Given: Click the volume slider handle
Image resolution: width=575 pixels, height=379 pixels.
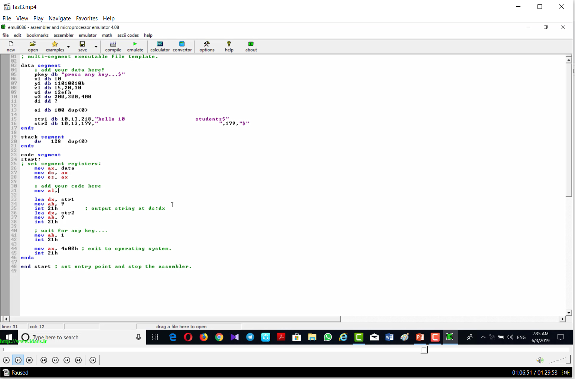Looking at the screenshot, I should click(x=568, y=360).
